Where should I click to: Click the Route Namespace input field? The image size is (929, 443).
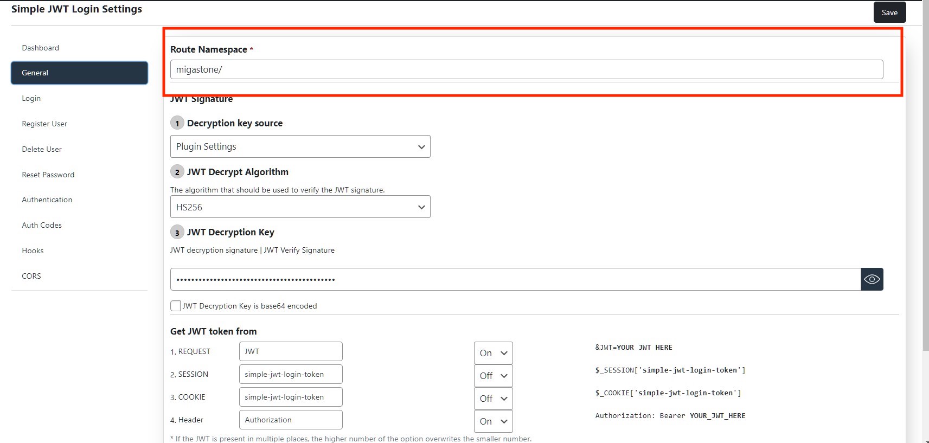[x=526, y=69]
